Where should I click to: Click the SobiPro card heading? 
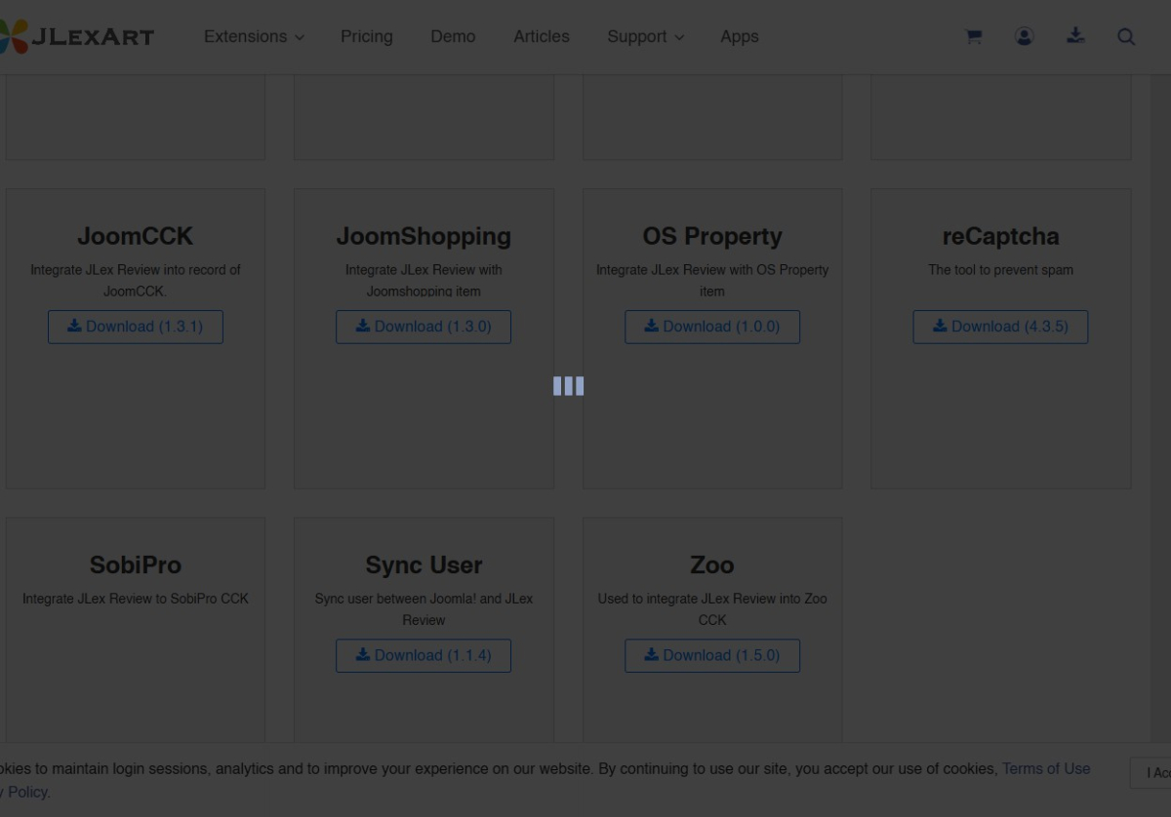tap(136, 564)
